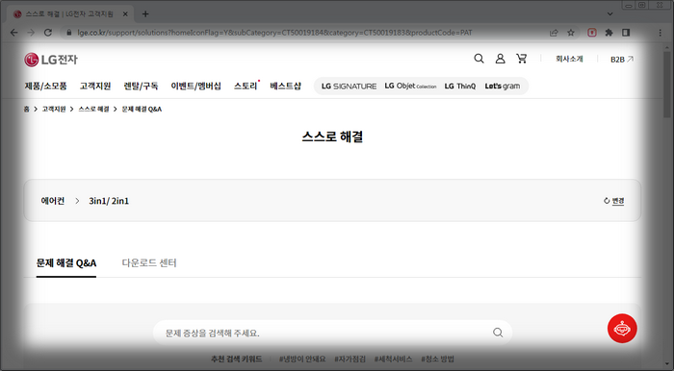Open a new tab with plus icon
This screenshot has width=674, height=371.
click(x=145, y=14)
